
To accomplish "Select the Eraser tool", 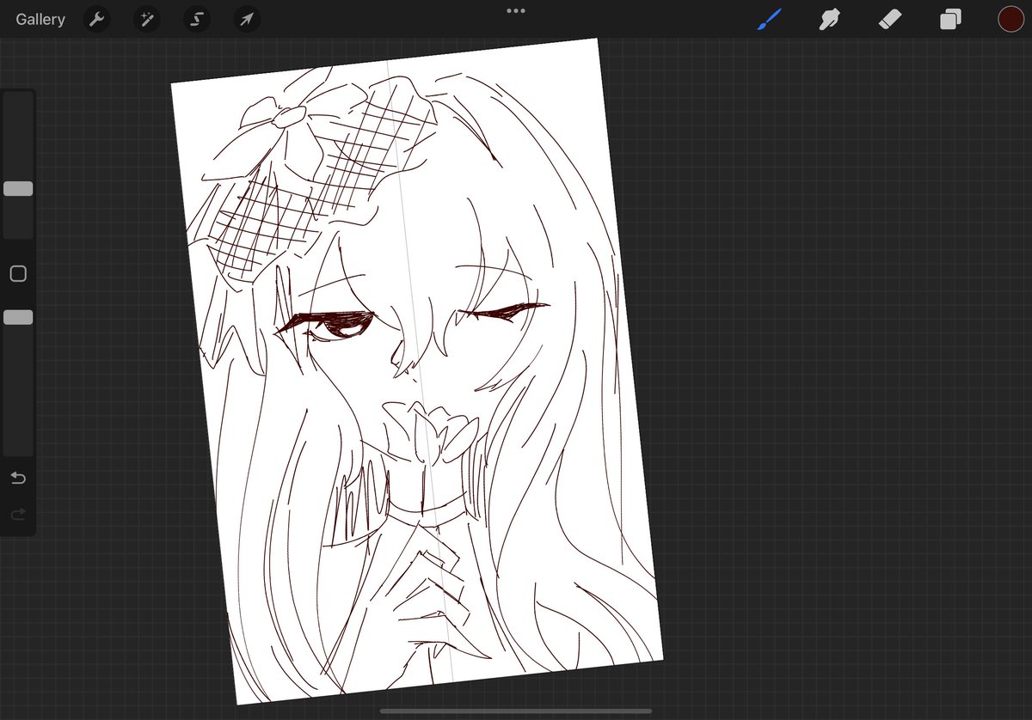I will pyautogui.click(x=889, y=19).
